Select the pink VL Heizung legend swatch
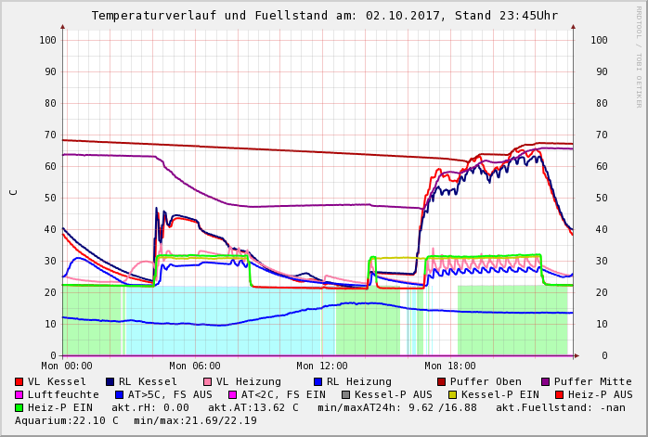 pyautogui.click(x=209, y=381)
